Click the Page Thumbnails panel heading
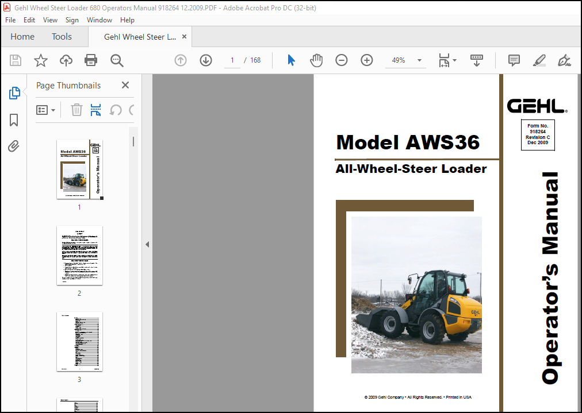582x413 pixels. [68, 86]
